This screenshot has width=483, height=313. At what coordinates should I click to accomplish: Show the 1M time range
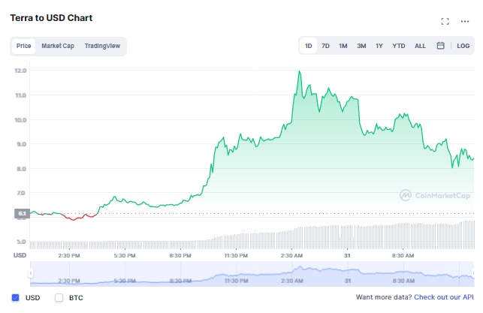[343, 46]
